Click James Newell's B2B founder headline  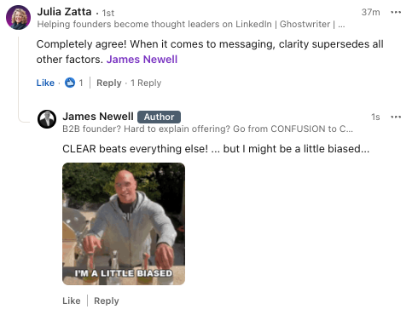pyautogui.click(x=207, y=129)
